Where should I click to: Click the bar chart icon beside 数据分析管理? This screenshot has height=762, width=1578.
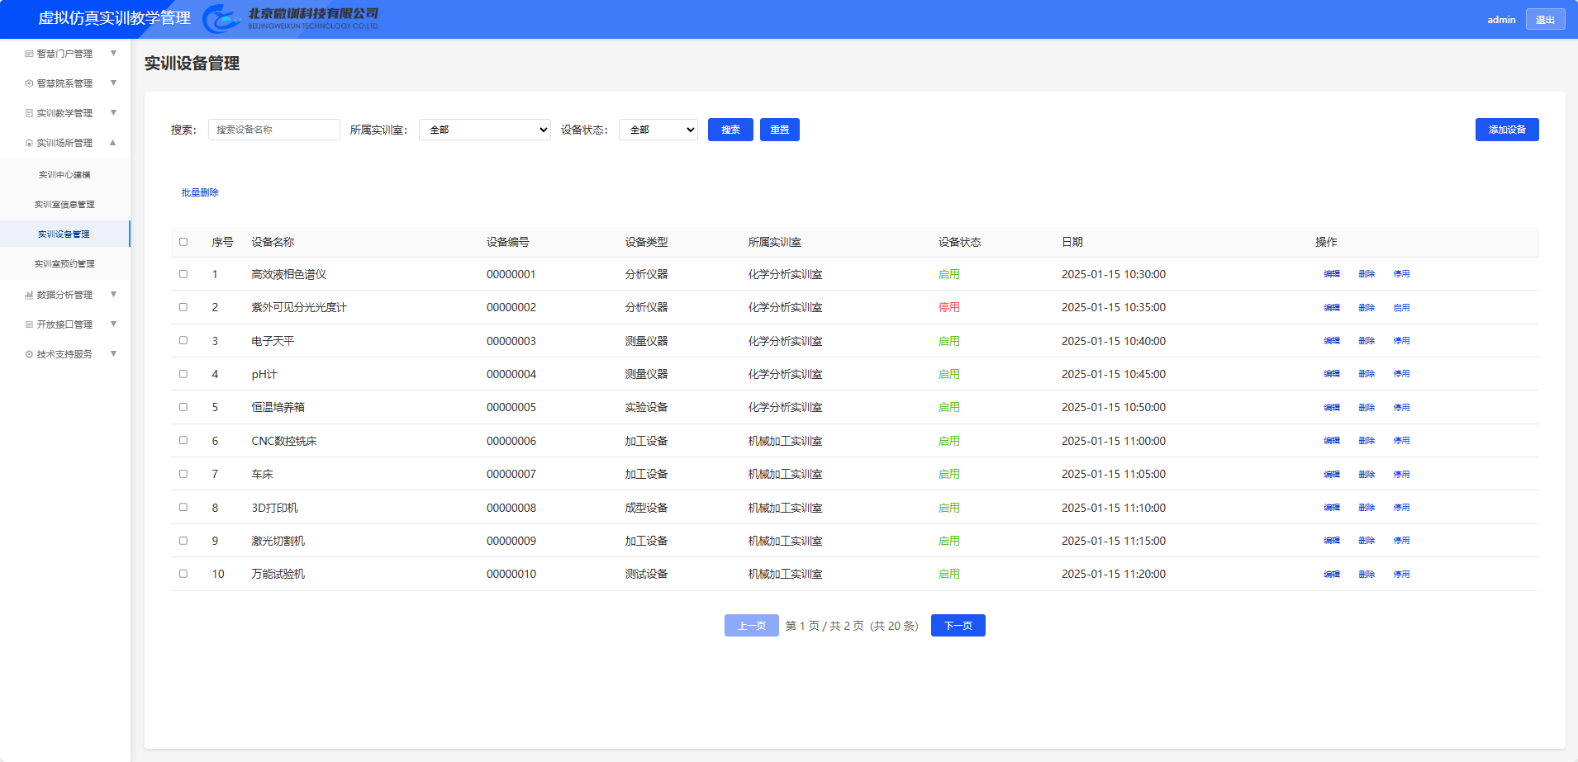click(29, 295)
